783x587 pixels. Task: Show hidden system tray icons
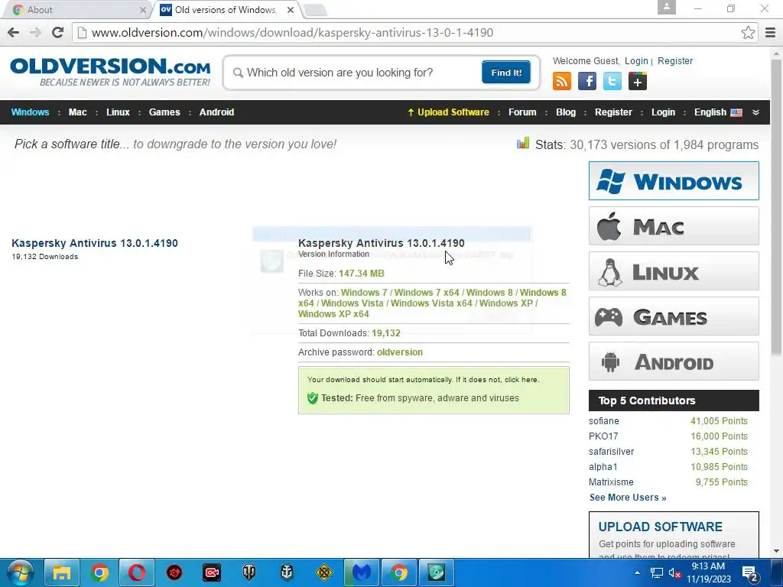point(637,572)
